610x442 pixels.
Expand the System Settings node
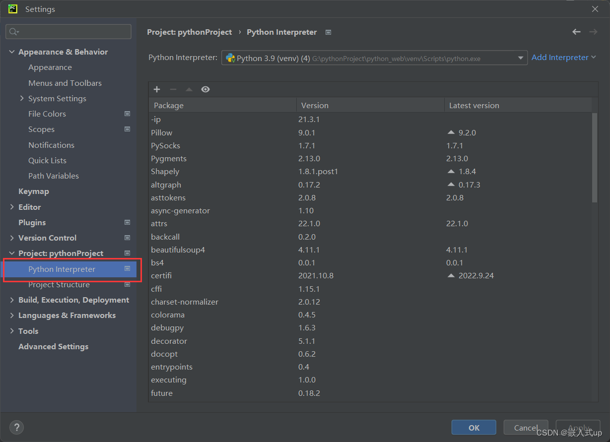(x=22, y=98)
